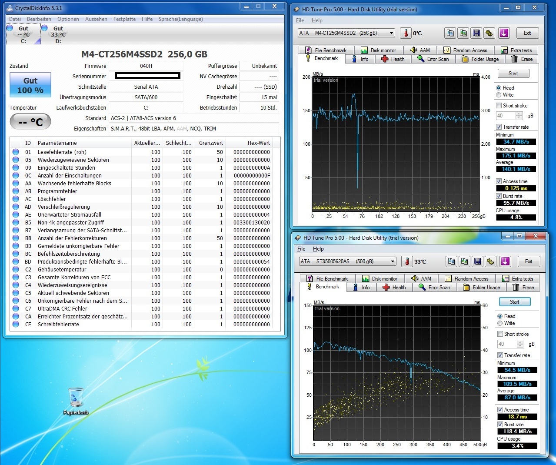Enable Short stroke checkbox in top HD Tune
The image size is (556, 465).
(x=499, y=106)
